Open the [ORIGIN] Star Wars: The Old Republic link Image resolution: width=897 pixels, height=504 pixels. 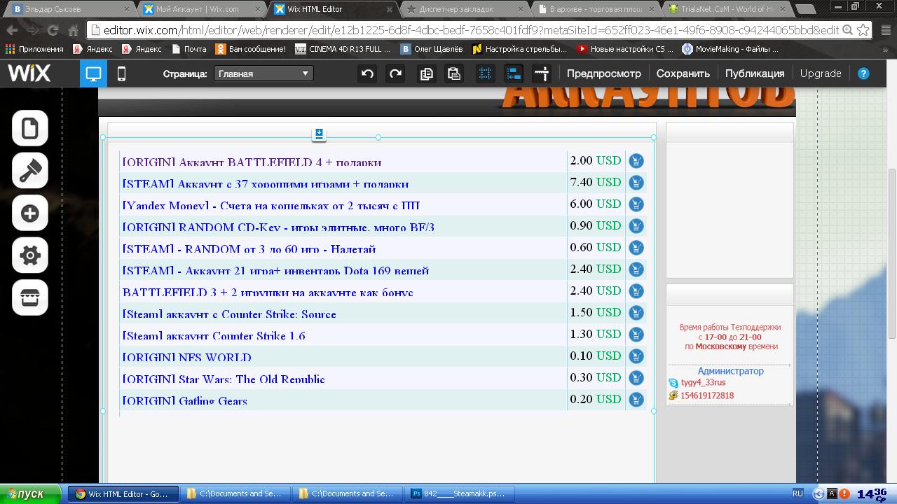click(224, 379)
